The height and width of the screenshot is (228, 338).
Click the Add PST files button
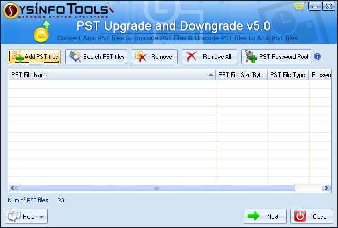pyautogui.click(x=34, y=57)
